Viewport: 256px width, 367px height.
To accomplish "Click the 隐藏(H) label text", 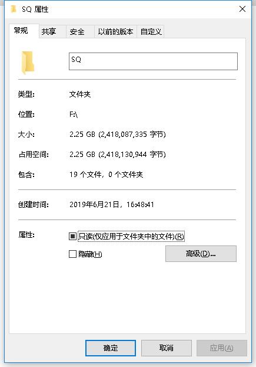I will click(x=90, y=254).
